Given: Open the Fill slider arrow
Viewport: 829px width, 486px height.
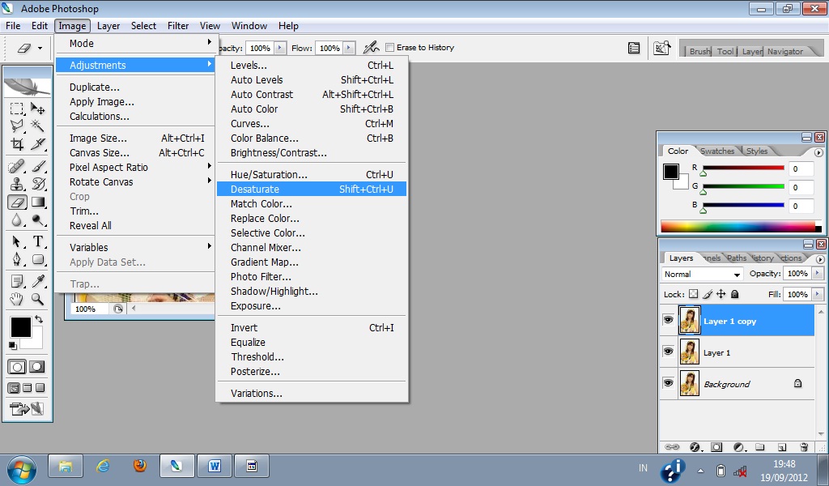Looking at the screenshot, I should (x=818, y=294).
